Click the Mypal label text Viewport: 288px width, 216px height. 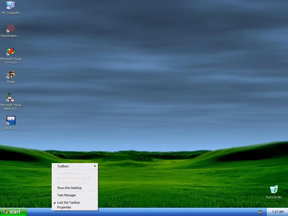11,82
